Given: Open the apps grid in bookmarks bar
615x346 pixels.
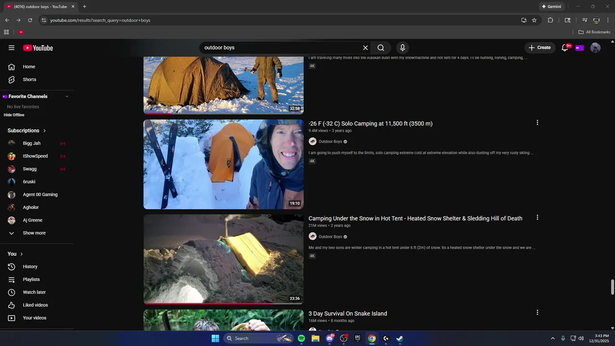Looking at the screenshot, I should coord(6,32).
